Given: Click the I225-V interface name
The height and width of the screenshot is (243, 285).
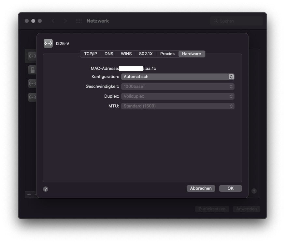Looking at the screenshot, I should (x=63, y=43).
